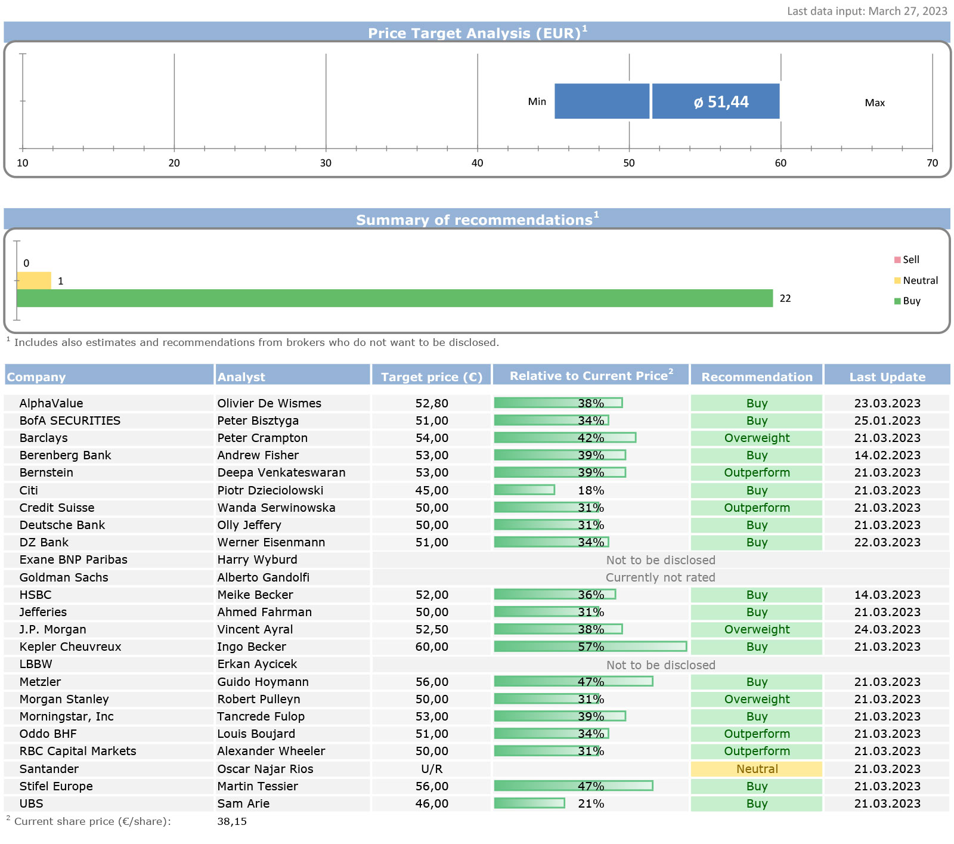
Task: Click the Neutral recommendation for Santander
Action: point(757,769)
